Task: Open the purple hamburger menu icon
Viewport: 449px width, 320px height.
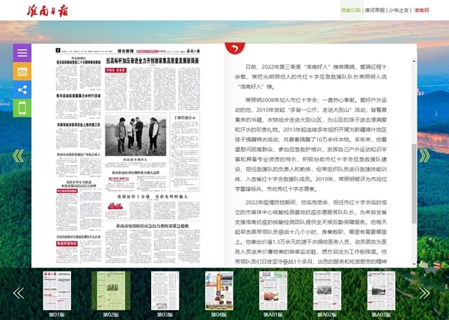Action: click(22, 54)
